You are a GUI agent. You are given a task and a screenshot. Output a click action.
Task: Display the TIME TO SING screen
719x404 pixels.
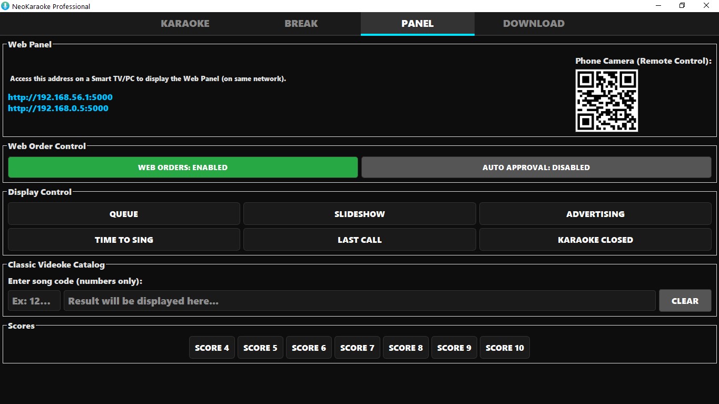point(124,240)
